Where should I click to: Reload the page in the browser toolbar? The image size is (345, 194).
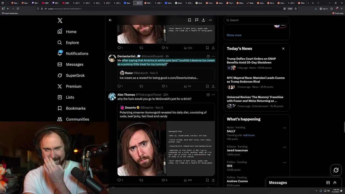[18, 9]
